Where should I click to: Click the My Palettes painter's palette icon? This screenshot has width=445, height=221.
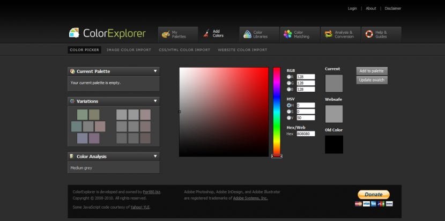click(x=166, y=34)
